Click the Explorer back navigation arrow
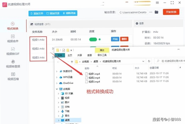 [58, 62]
